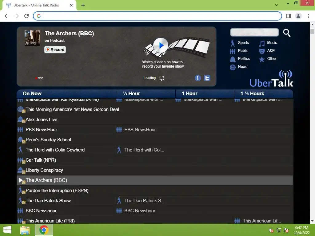
Task: Click the politics icon beside Liberty Conspiracy
Action: 21,170
